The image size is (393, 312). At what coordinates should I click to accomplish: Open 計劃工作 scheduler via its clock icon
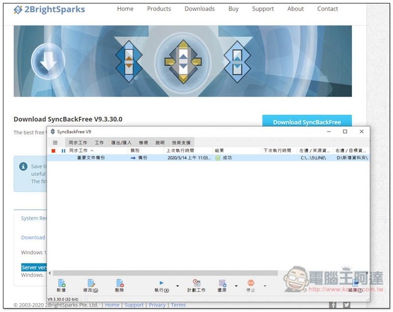click(196, 283)
